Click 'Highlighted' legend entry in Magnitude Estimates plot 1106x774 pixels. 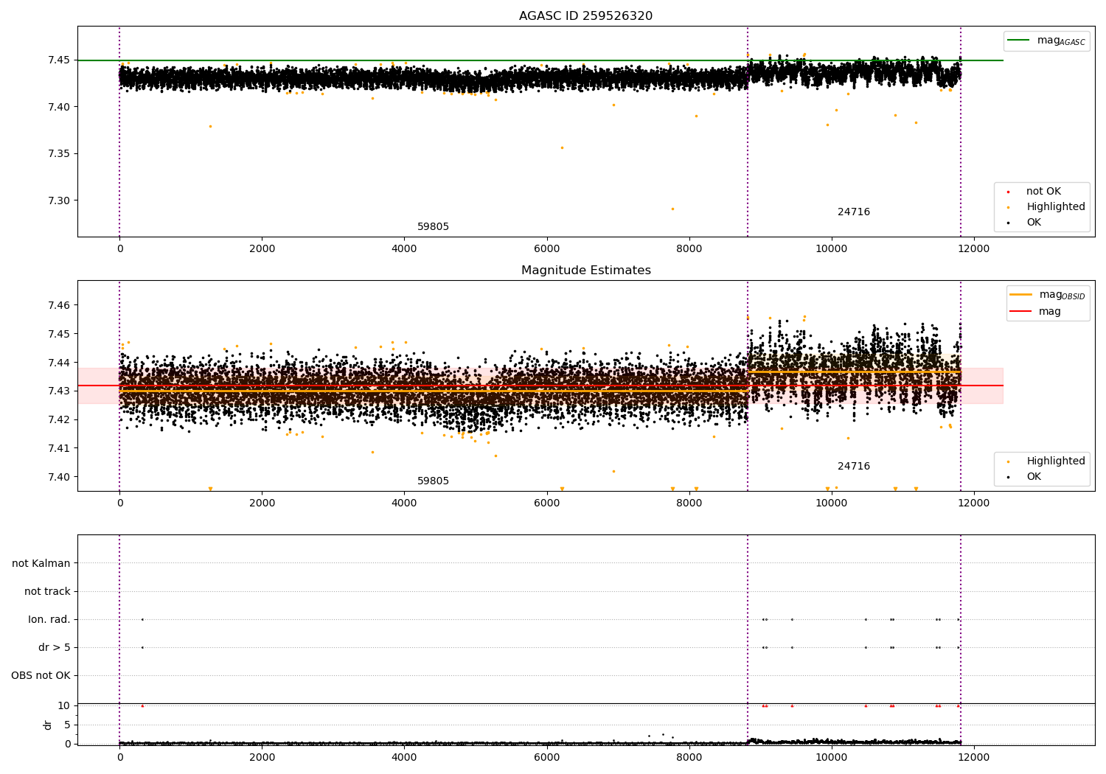click(1055, 461)
